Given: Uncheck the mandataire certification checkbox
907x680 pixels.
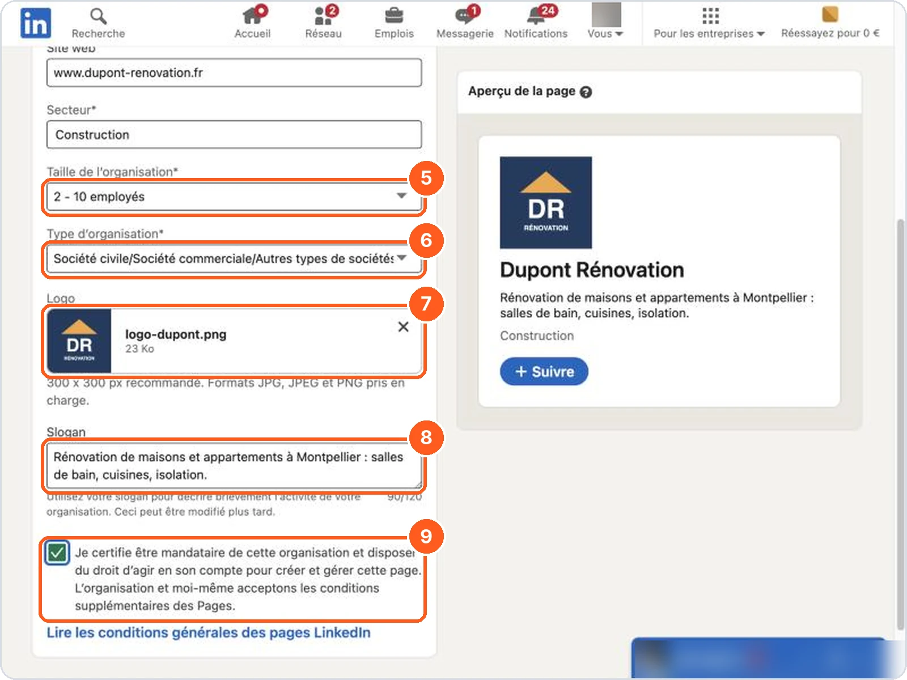Looking at the screenshot, I should [57, 552].
